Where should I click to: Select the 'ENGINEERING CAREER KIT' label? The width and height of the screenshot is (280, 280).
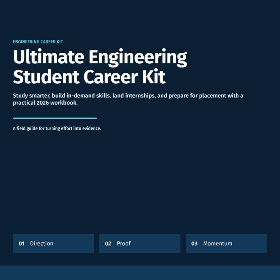click(38, 42)
